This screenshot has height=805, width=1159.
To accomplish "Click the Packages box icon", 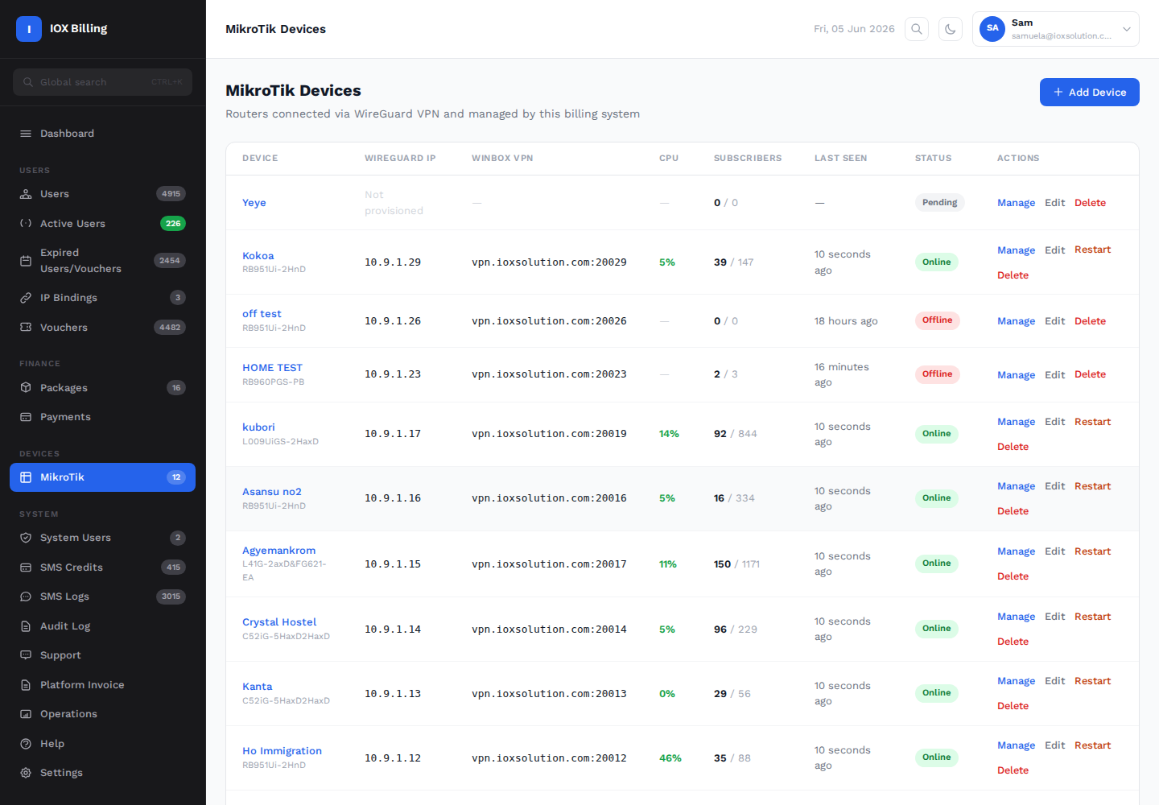I will pyautogui.click(x=26, y=388).
